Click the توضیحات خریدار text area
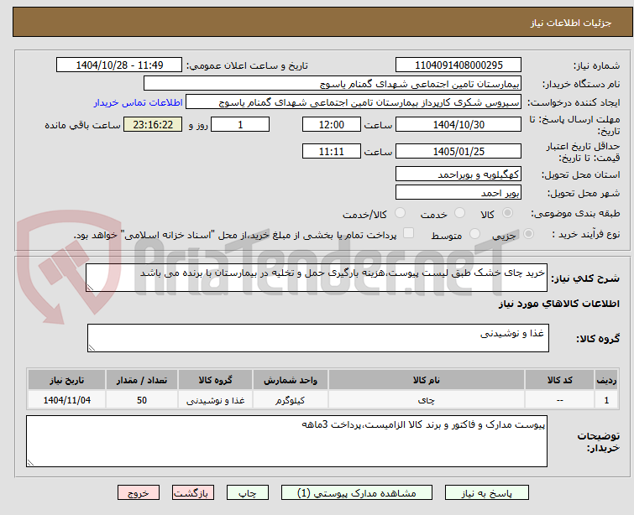The height and width of the screenshot is (515, 634). (x=286, y=441)
